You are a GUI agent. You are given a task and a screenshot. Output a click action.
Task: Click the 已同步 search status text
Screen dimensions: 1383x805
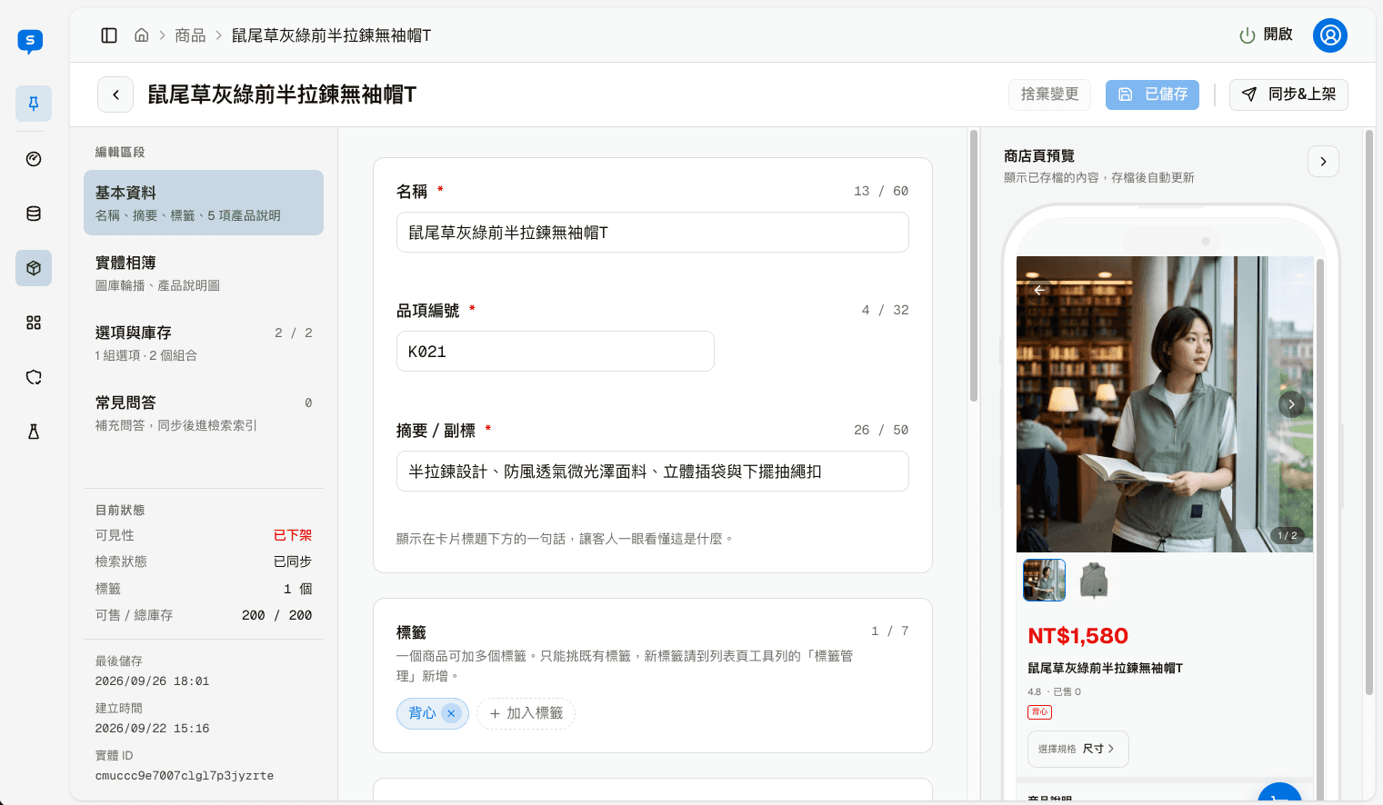click(293, 562)
